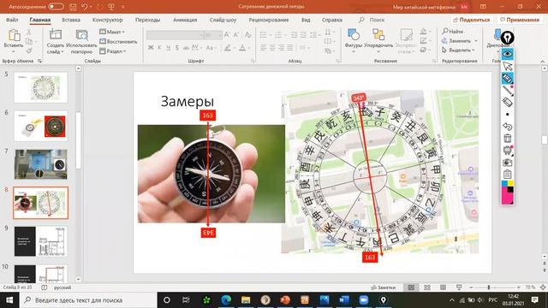Click fit slide to window icon
The height and width of the screenshot is (308, 548).
click(543, 287)
